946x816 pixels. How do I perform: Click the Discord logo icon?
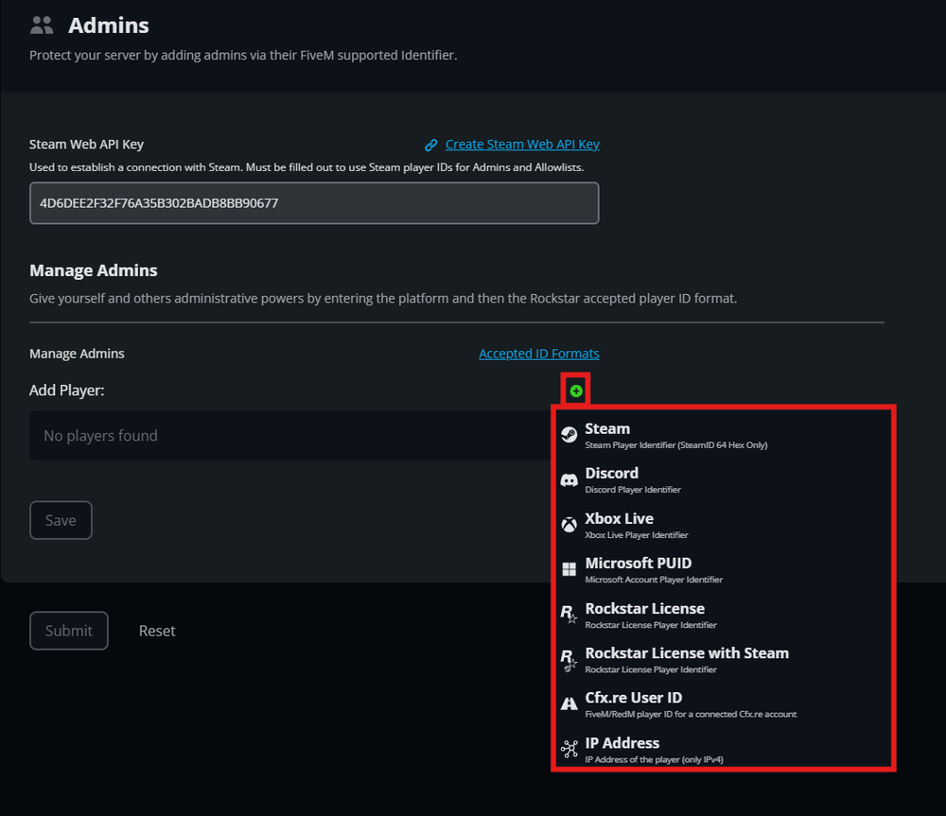tap(569, 480)
